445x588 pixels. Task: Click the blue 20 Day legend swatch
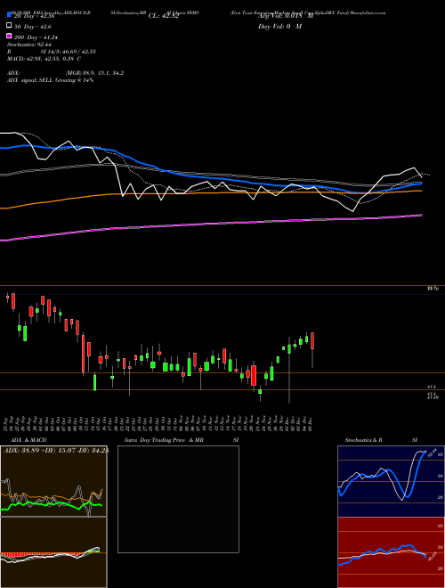tap(9, 15)
